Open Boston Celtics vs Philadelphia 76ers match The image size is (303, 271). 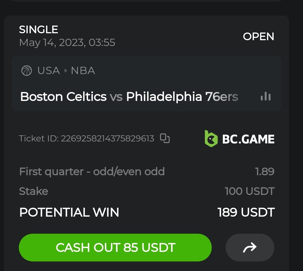pos(129,97)
